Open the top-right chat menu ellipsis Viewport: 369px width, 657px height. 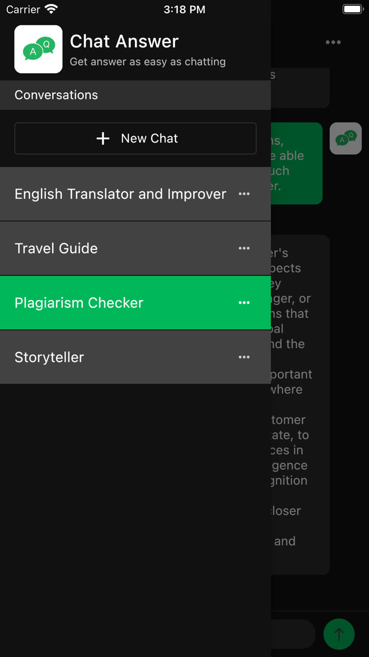coord(333,42)
